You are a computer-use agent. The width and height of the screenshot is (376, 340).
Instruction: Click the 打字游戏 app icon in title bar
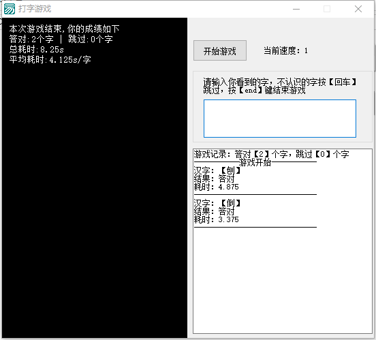pyautogui.click(x=10, y=9)
